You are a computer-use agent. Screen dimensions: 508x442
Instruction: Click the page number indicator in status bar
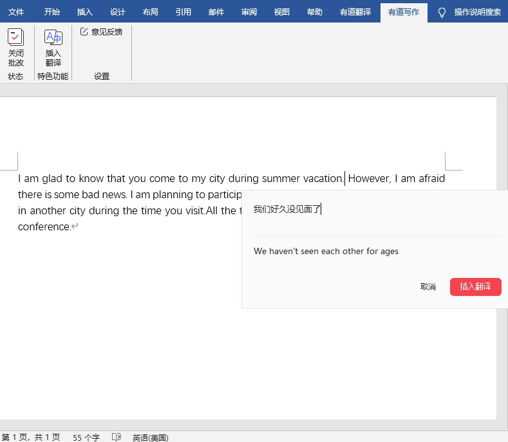(x=31, y=437)
